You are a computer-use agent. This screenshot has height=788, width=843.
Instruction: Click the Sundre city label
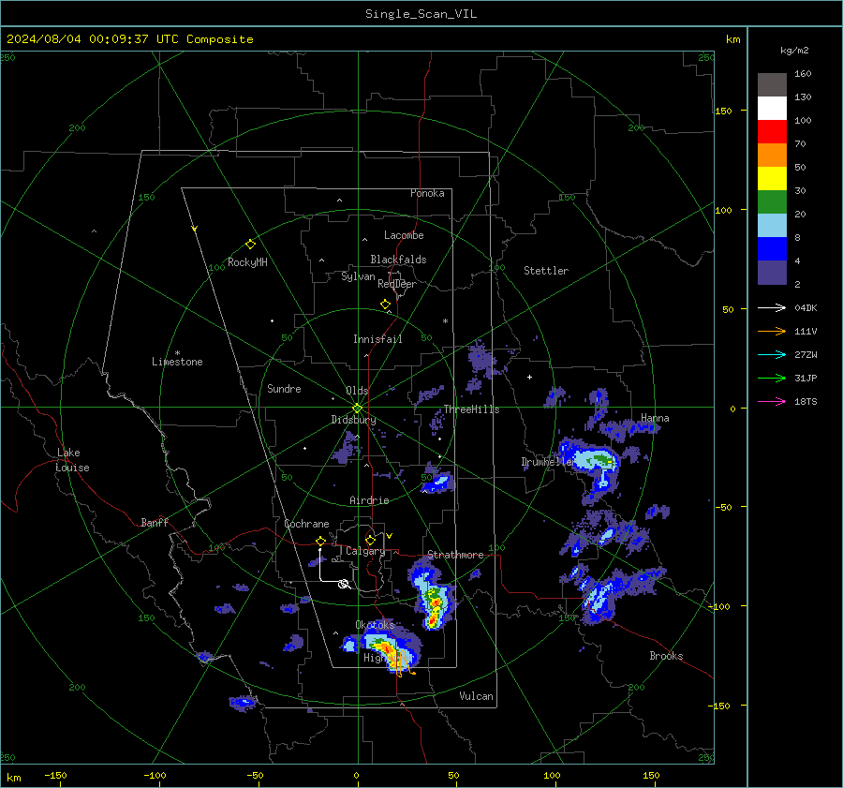[284, 388]
